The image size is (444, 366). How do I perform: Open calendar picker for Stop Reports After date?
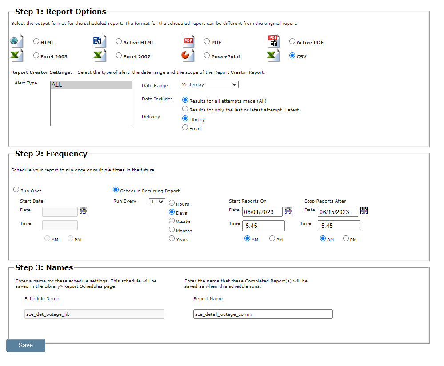coord(364,211)
